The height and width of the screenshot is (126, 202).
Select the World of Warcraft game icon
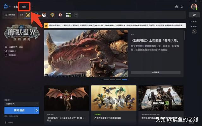pos(28,15)
